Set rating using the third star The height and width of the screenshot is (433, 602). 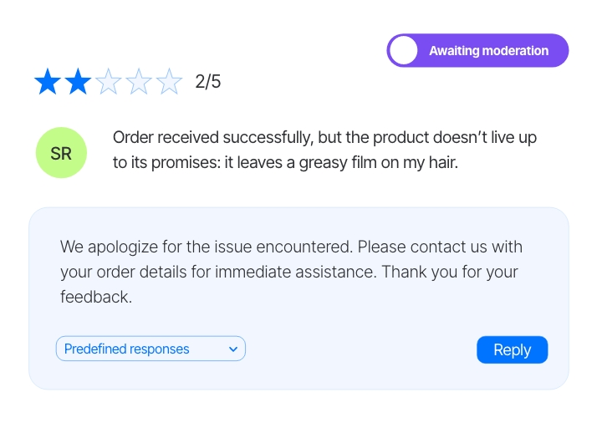tap(109, 82)
